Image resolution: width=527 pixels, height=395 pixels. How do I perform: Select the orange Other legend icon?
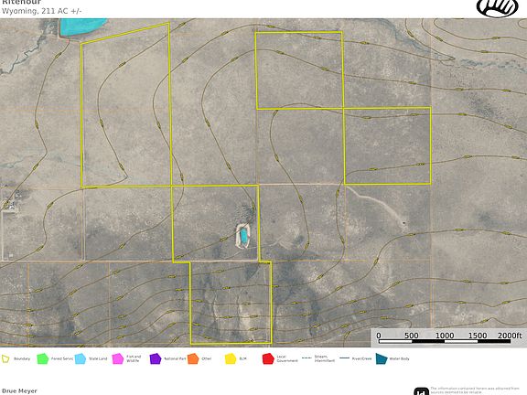193,358
